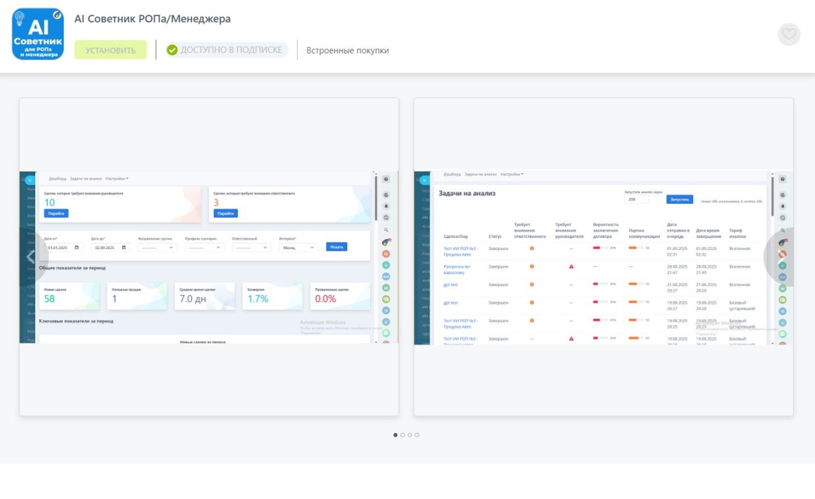The height and width of the screenshot is (499, 815).
Task: Click calendar icon in the 'Дата до' field
Action: click(x=124, y=247)
